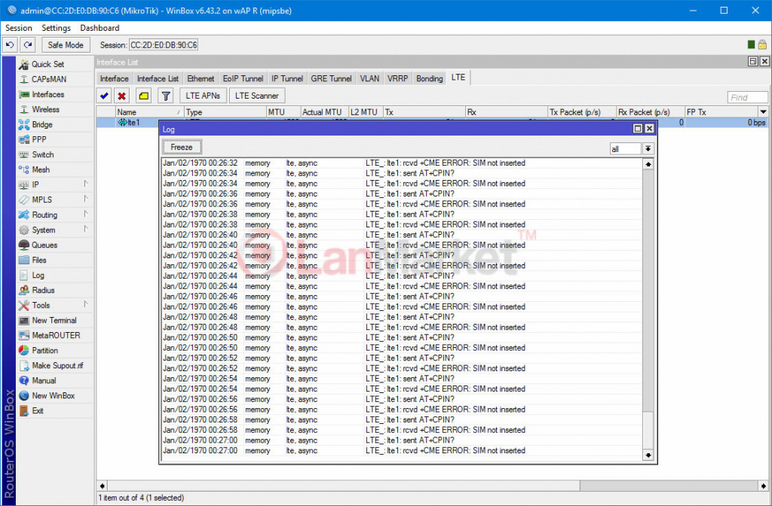The image size is (772, 506).
Task: Click the blue checkmark Enable icon
Action: coord(104,96)
